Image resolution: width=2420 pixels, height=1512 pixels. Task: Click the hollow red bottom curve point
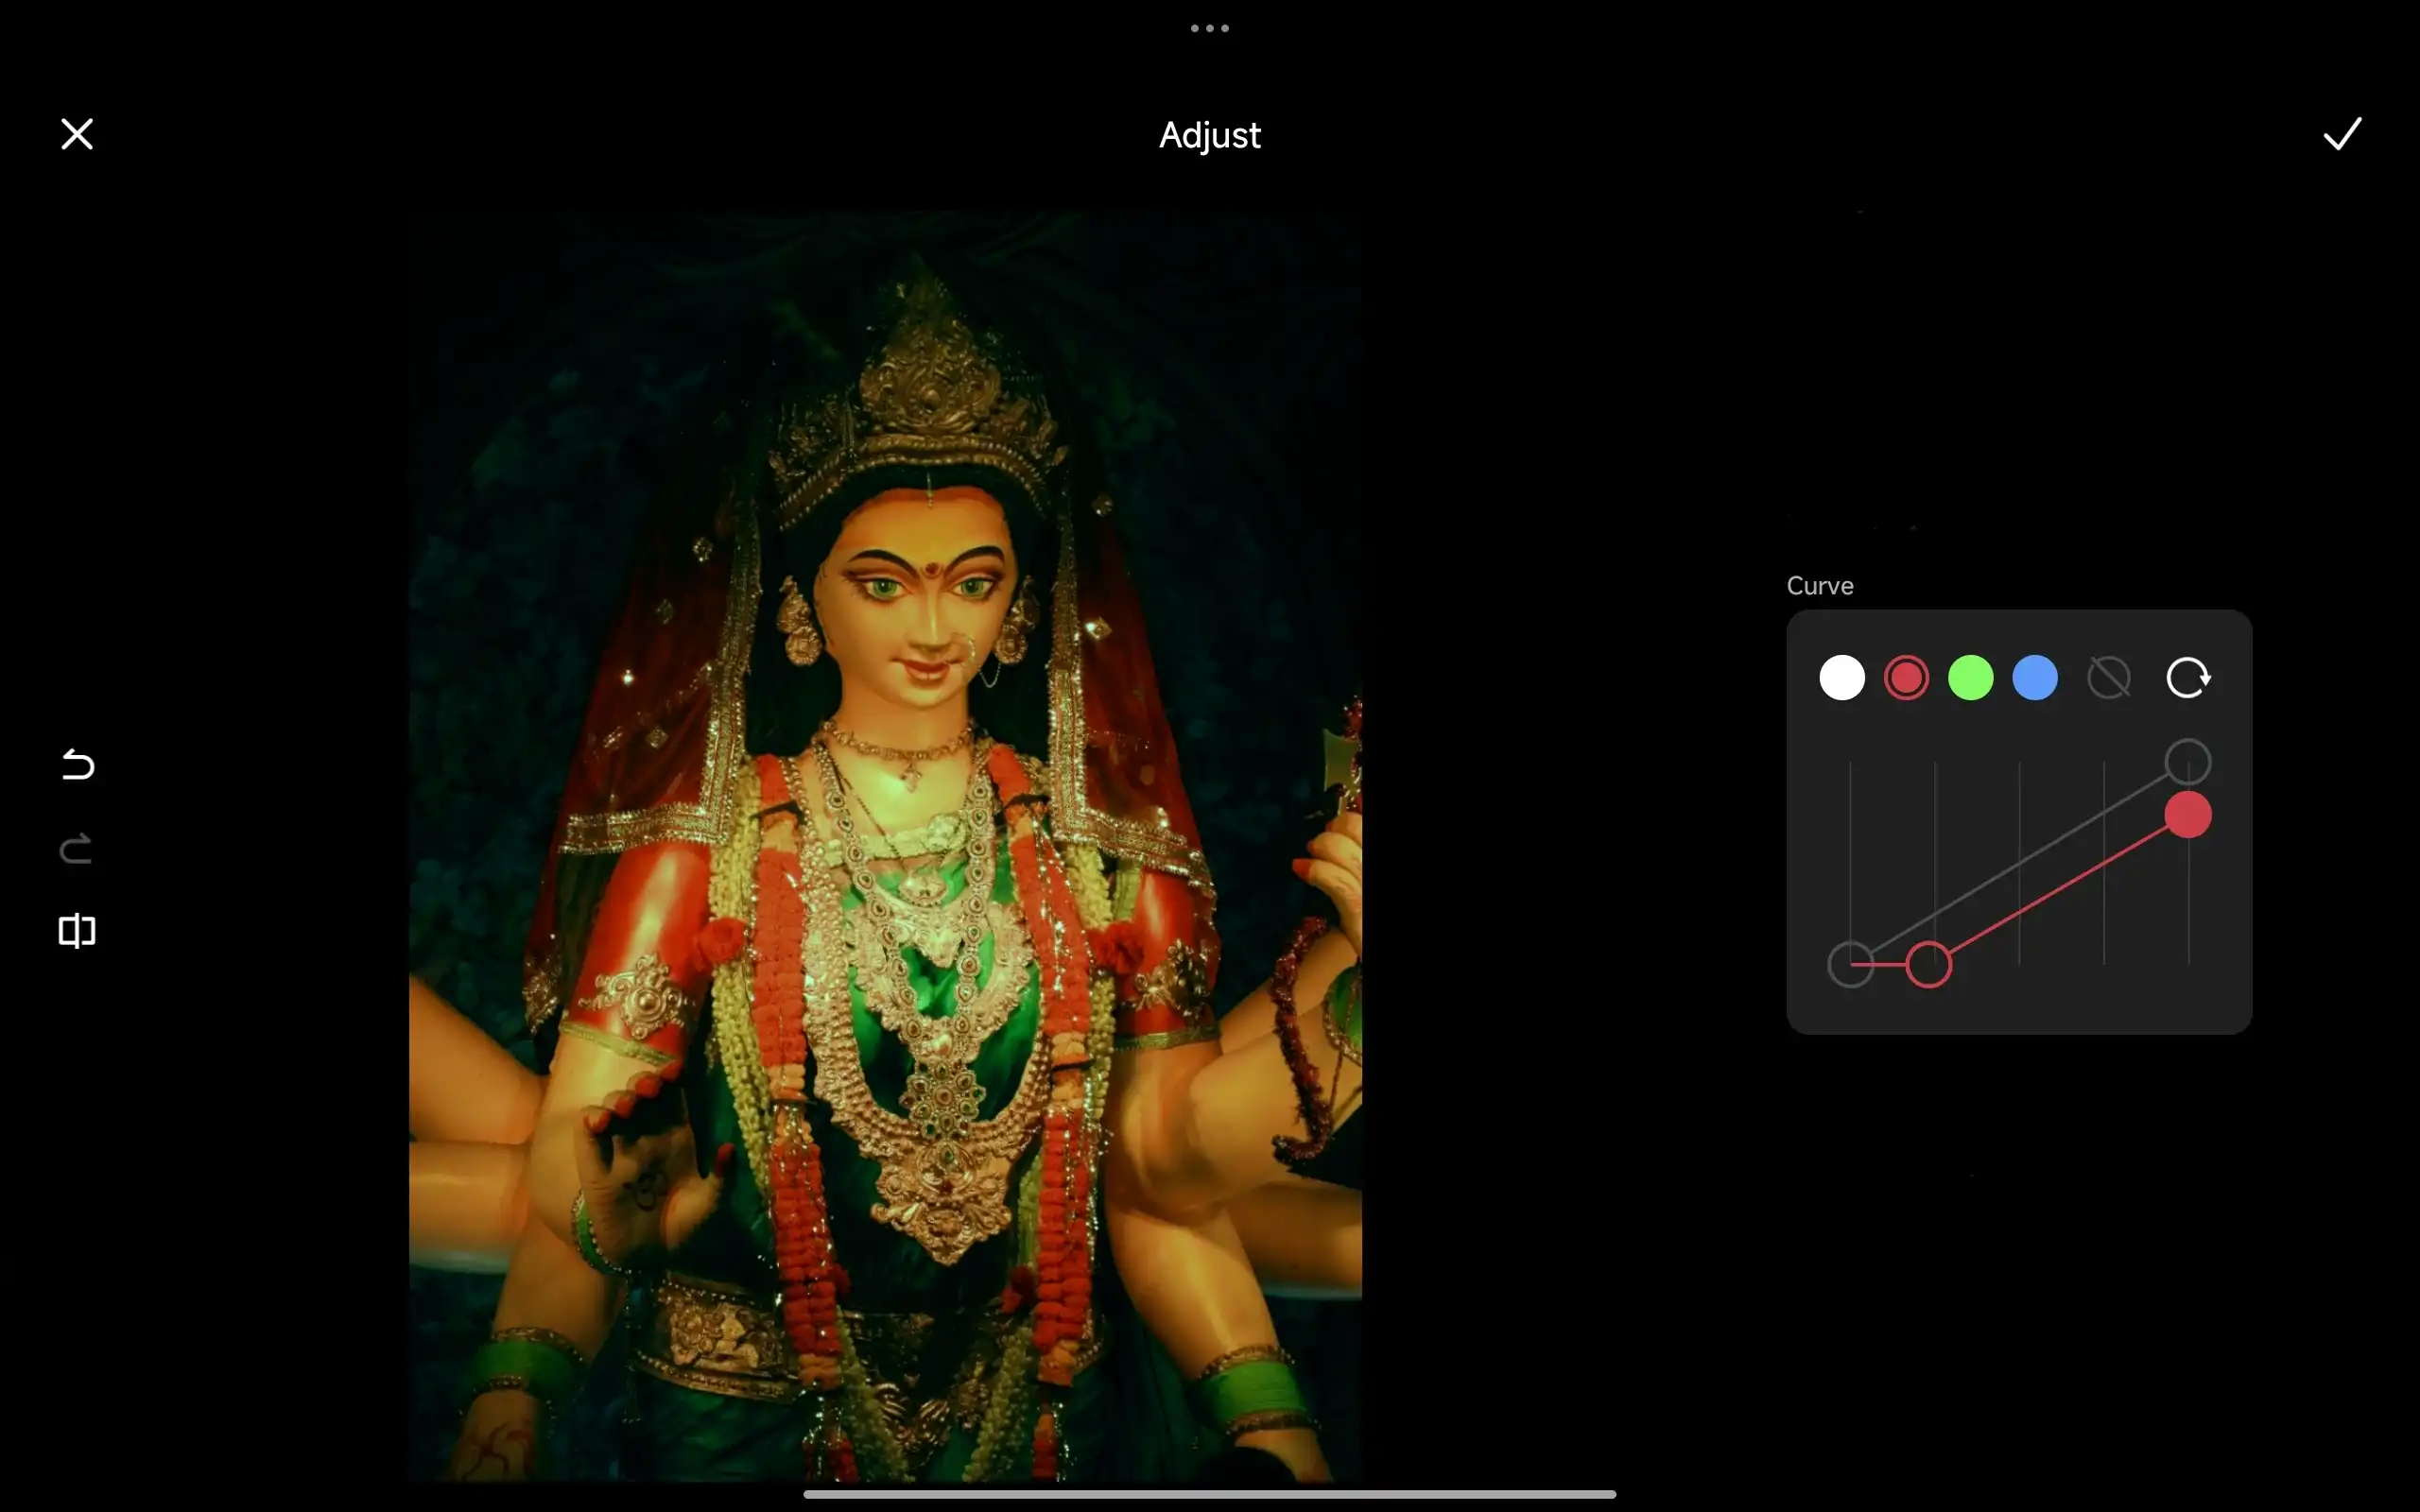pyautogui.click(x=1929, y=965)
